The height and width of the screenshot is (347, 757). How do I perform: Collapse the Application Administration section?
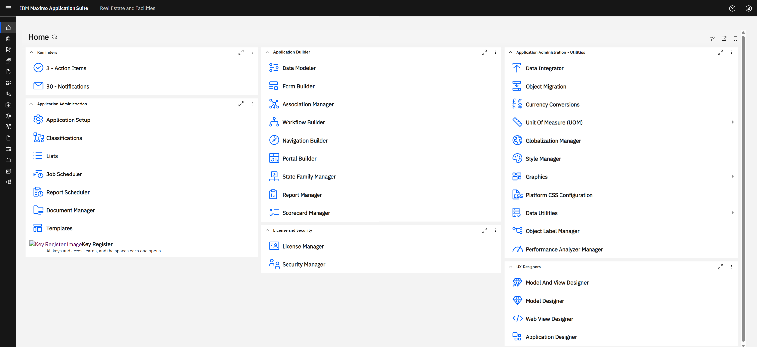pyautogui.click(x=31, y=104)
